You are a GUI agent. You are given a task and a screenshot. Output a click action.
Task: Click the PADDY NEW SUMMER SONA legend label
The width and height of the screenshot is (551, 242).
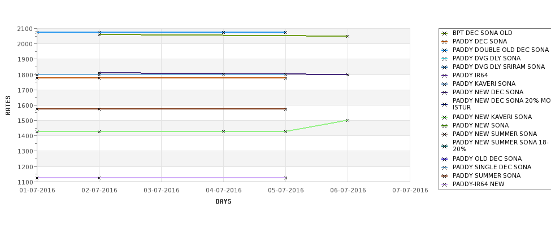pyautogui.click(x=495, y=134)
